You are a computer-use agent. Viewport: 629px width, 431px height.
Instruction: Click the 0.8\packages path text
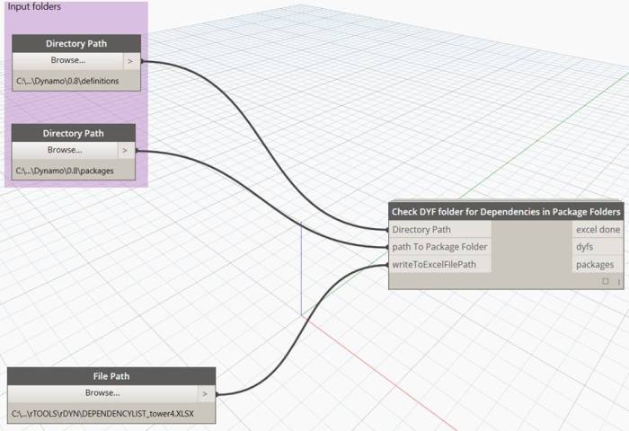65,170
